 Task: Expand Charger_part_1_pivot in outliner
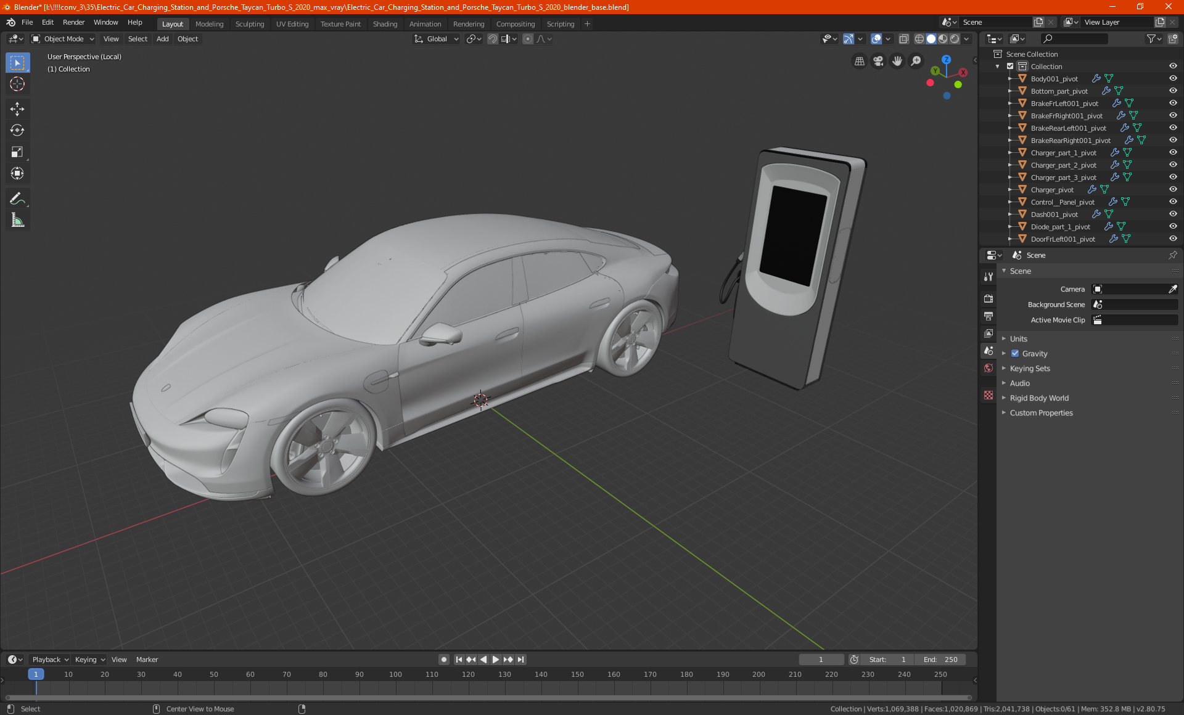pos(1009,153)
